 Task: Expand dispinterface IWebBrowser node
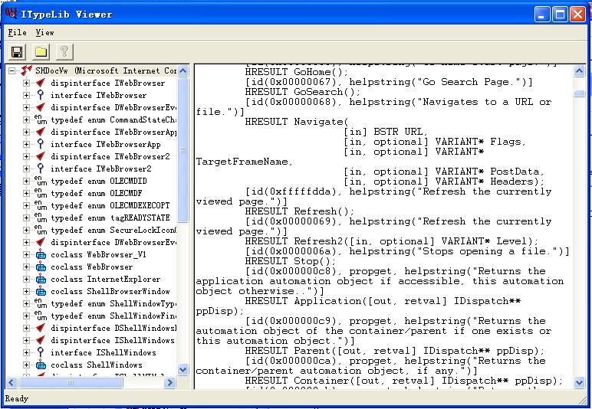pyautogui.click(x=26, y=83)
